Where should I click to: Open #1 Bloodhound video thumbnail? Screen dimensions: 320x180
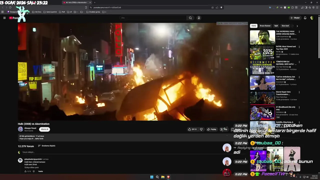click(262, 113)
